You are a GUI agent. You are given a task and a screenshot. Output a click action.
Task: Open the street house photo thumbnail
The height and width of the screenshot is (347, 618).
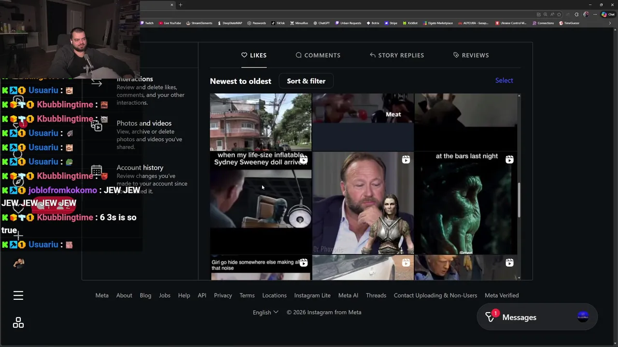tap(261, 122)
